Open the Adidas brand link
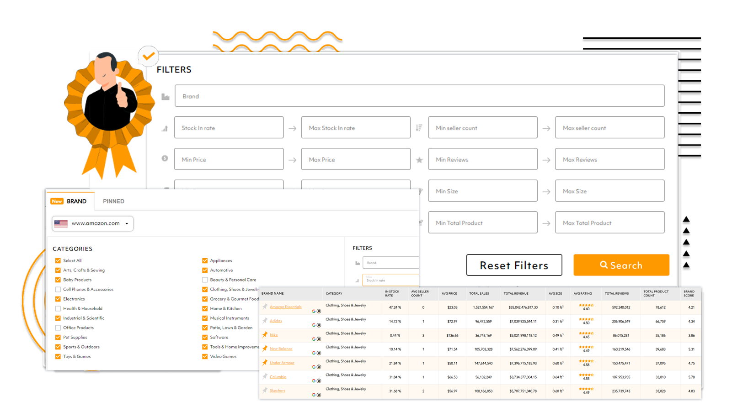The height and width of the screenshot is (411, 732). point(276,321)
